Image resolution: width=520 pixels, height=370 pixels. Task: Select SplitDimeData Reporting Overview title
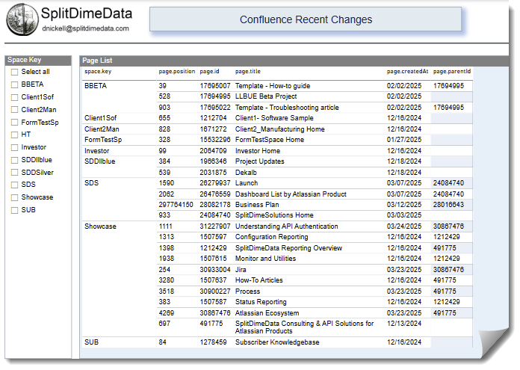288,248
